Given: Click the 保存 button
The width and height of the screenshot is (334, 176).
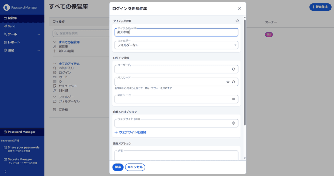Looking at the screenshot, I should click(118, 167).
